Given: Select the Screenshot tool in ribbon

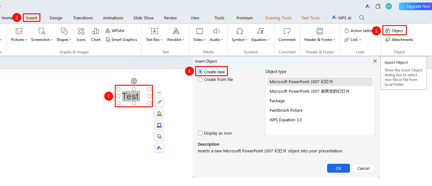Looking at the screenshot, I should [42, 35].
